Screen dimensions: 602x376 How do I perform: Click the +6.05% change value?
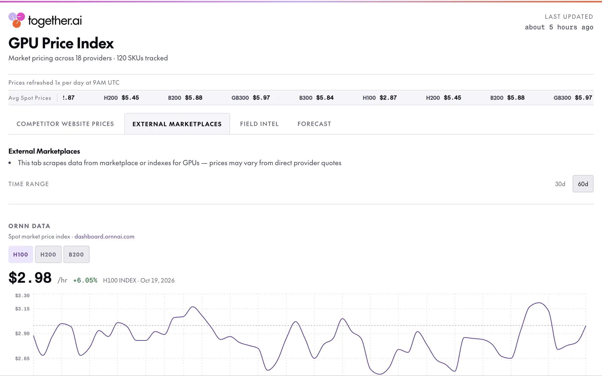pyautogui.click(x=85, y=280)
